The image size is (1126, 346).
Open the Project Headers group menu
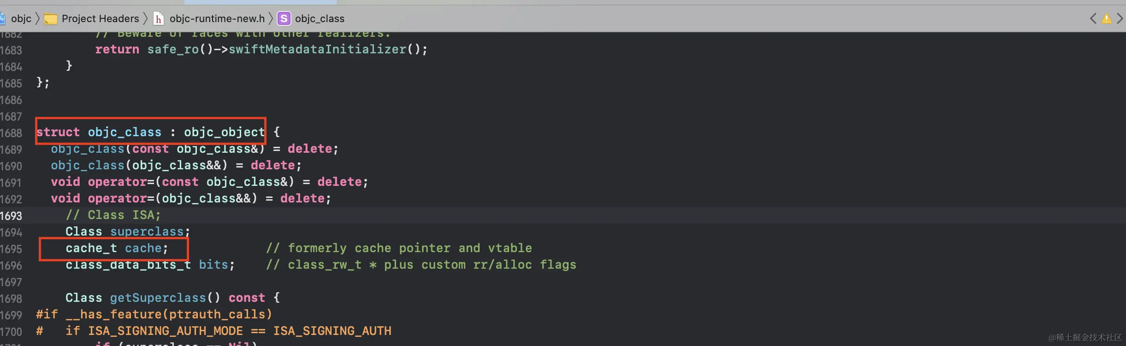(100, 19)
